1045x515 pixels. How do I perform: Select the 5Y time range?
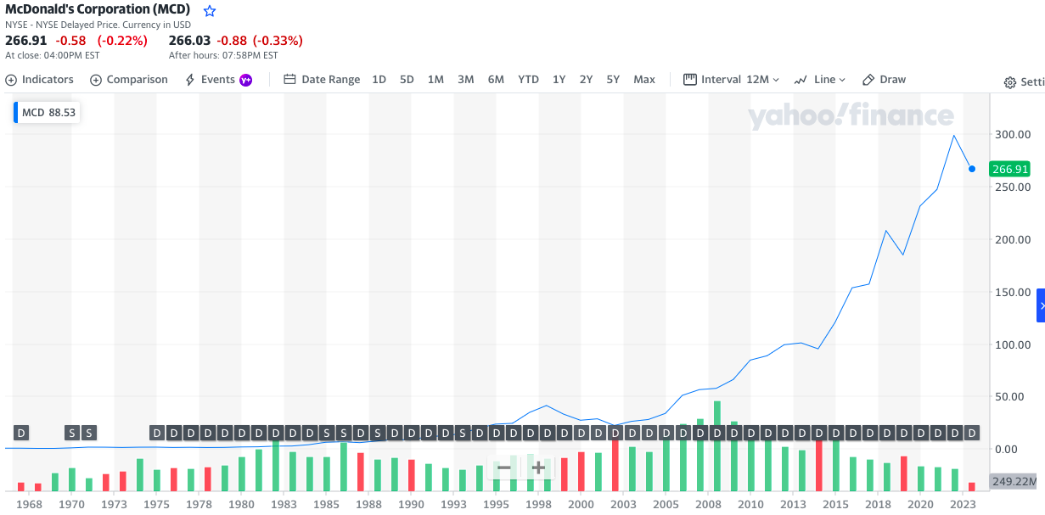coord(613,80)
